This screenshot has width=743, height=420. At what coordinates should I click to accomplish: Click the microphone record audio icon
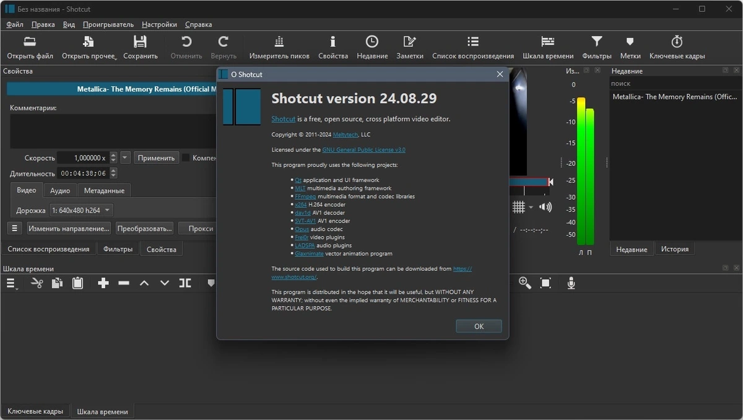tap(571, 283)
